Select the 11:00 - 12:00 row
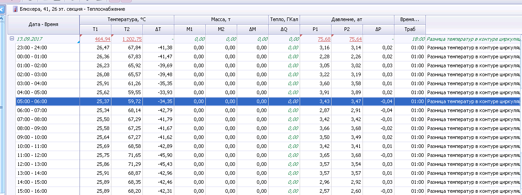The image size is (522, 195). (268, 156)
